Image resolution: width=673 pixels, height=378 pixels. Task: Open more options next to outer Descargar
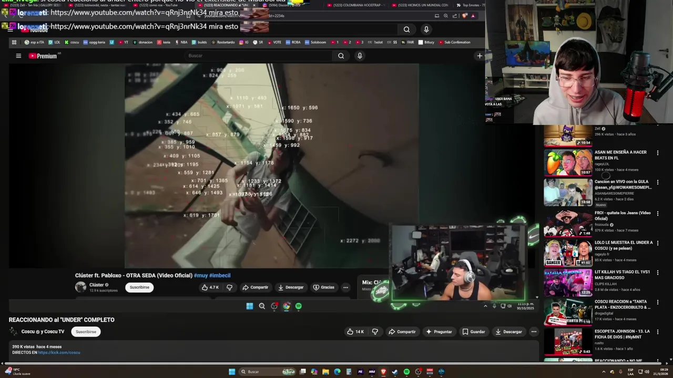pyautogui.click(x=534, y=332)
